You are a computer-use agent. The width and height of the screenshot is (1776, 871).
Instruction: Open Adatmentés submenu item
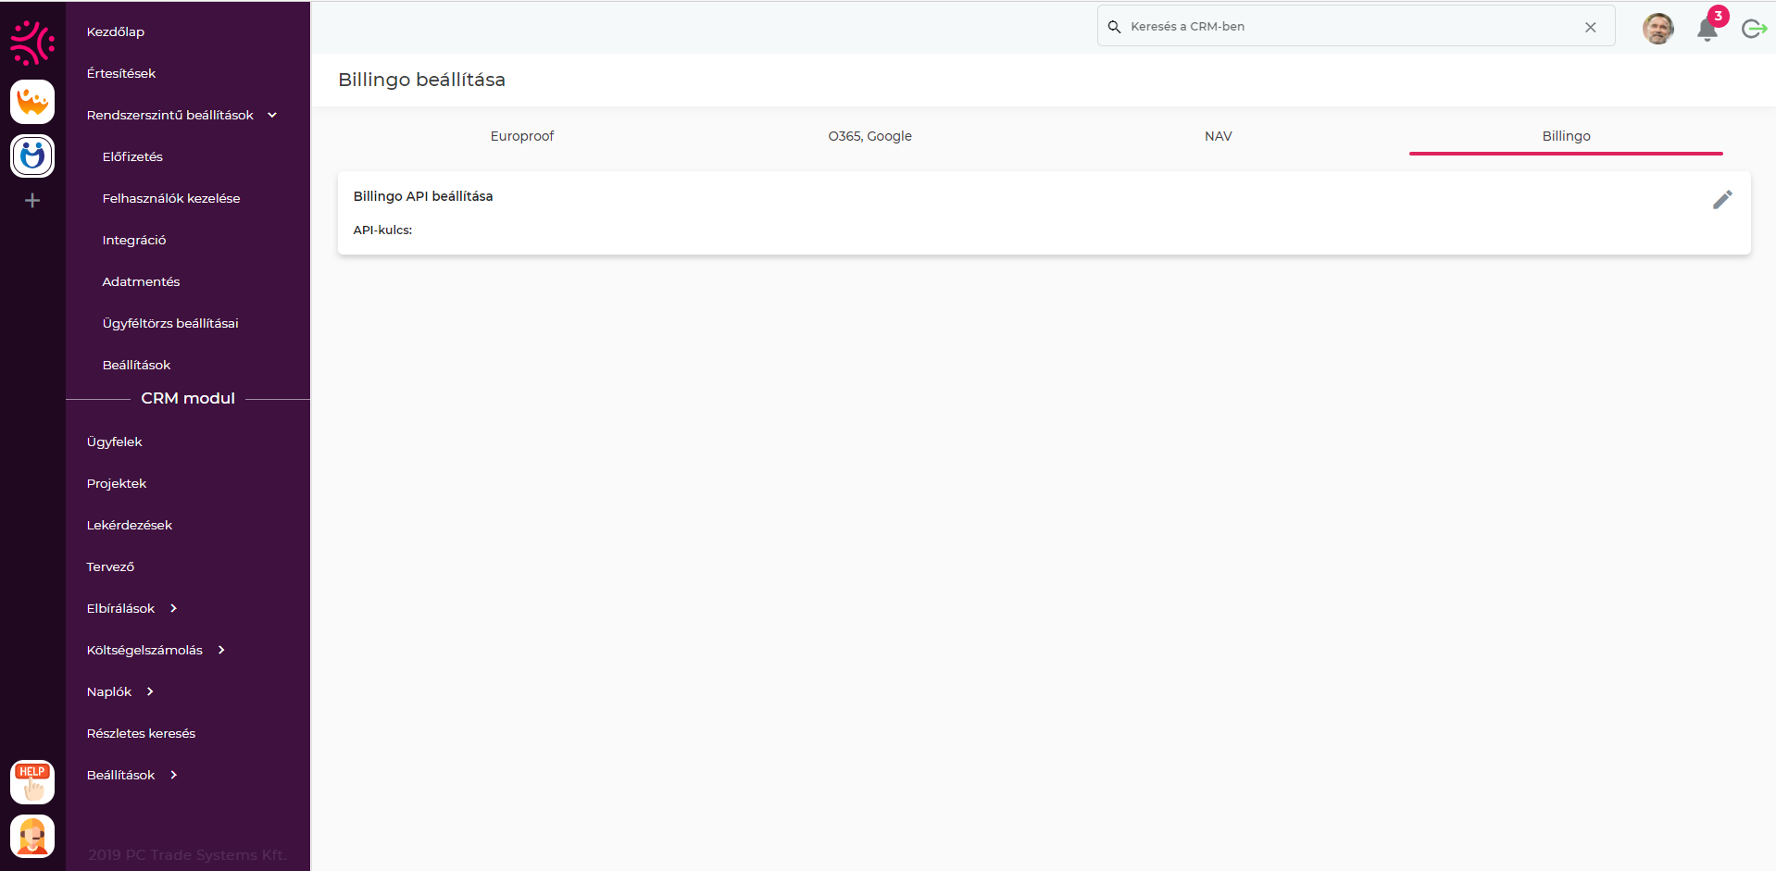click(x=141, y=281)
